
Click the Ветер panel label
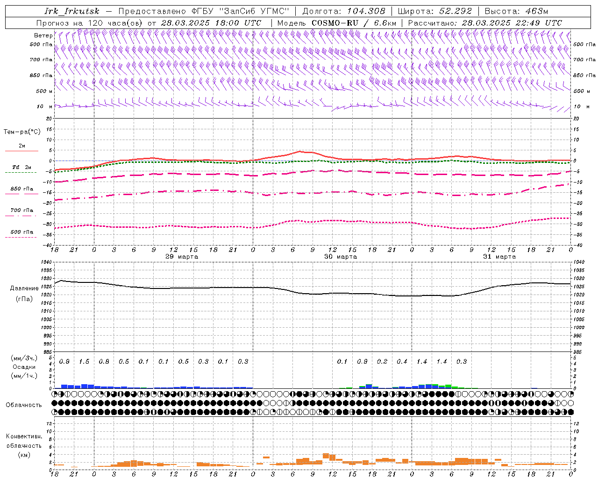[43, 35]
